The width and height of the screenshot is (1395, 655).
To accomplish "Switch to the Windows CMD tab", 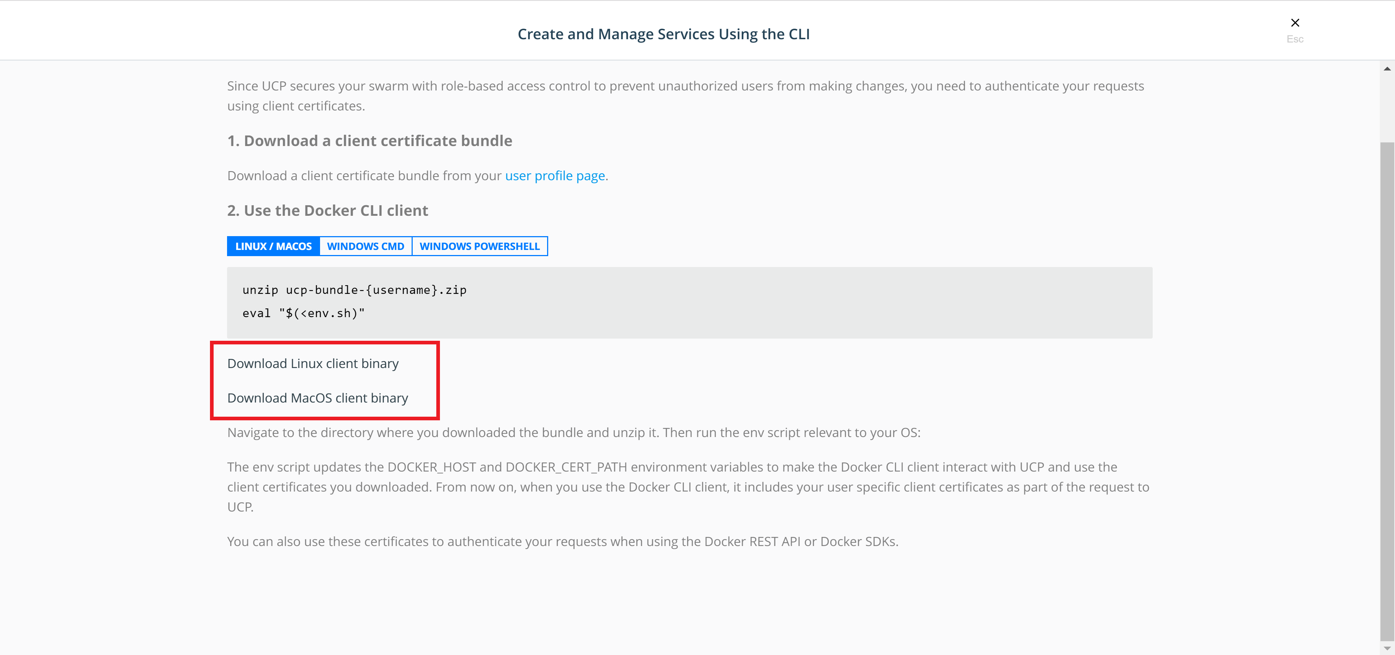I will pos(365,246).
